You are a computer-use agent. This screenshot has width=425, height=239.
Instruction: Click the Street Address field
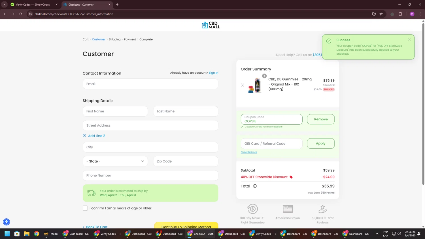150,125
